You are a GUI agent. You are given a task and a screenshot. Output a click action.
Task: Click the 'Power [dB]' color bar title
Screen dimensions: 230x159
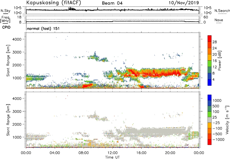pyautogui.click(x=219, y=61)
